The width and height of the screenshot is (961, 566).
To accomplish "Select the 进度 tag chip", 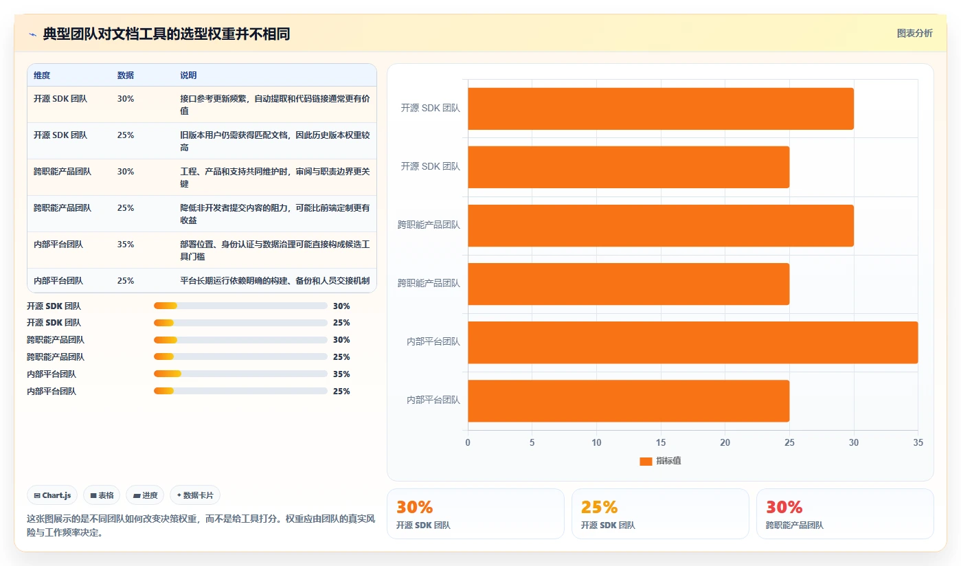I will 145,495.
